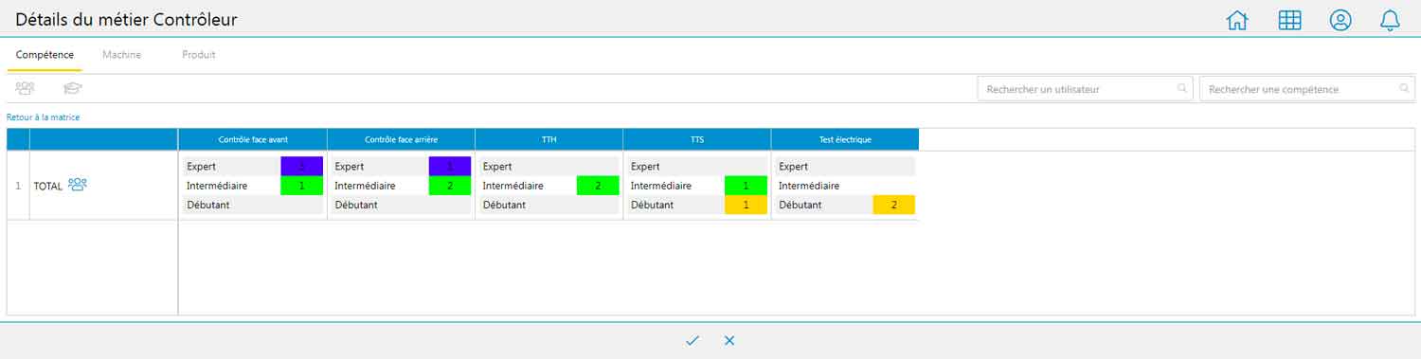
Task: Click yellow Débutant cell in Test électrique
Action: pyautogui.click(x=894, y=205)
